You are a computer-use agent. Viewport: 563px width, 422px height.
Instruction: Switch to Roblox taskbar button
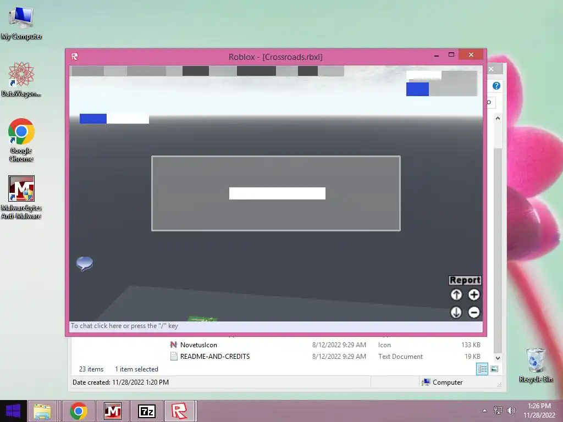tap(180, 411)
